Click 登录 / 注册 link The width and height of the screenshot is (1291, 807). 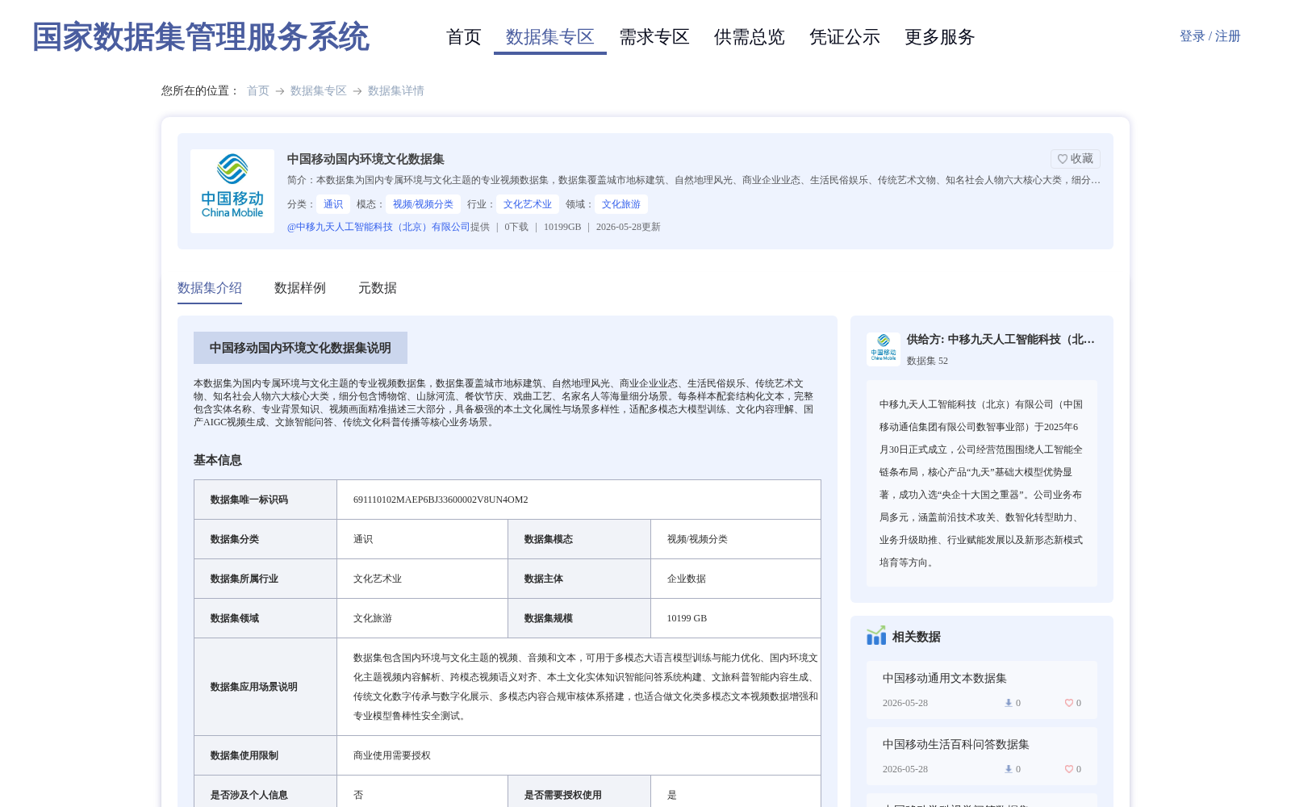(x=1210, y=36)
